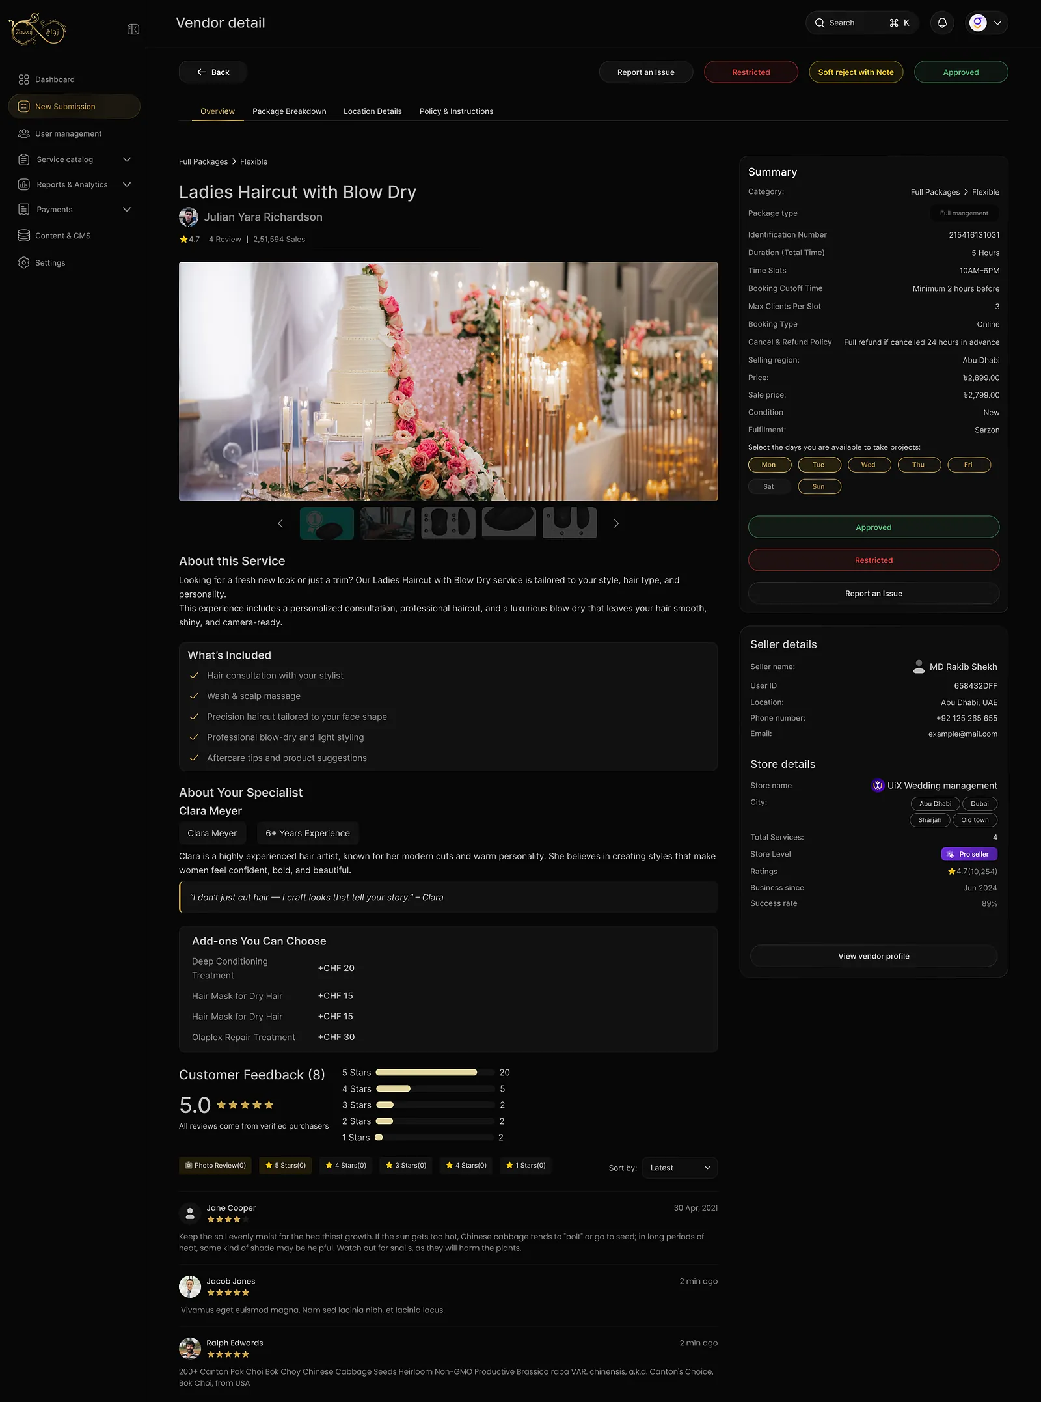Screen dimensions: 1041x1402
Task: Click the Settings gear icon
Action: click(24, 262)
